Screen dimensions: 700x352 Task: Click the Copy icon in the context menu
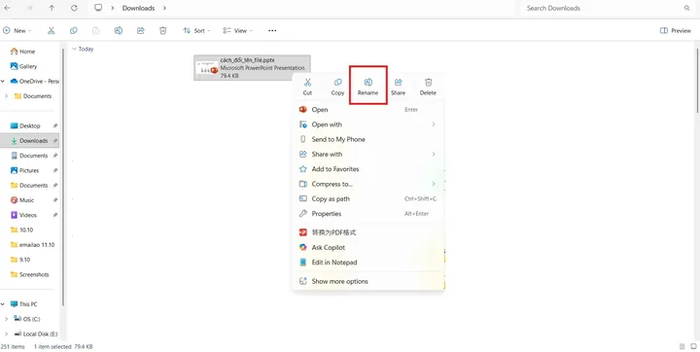[338, 83]
